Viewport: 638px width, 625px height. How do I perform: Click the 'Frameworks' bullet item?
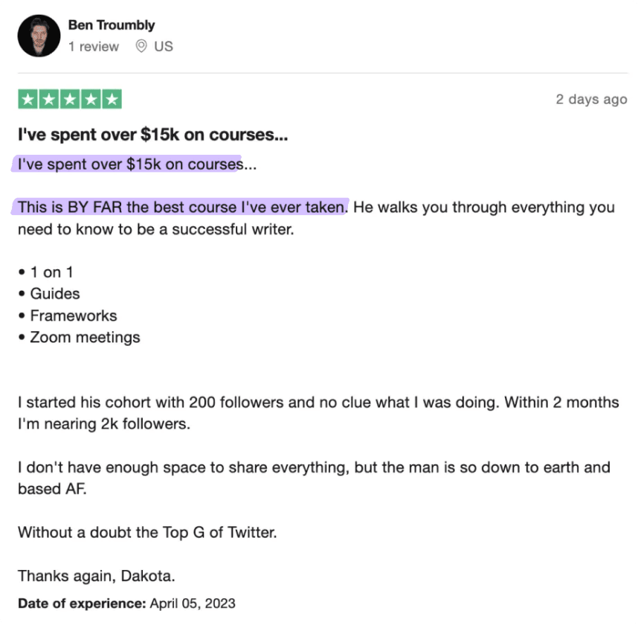[68, 315]
